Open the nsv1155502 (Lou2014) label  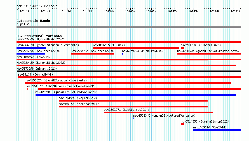[34, 57]
